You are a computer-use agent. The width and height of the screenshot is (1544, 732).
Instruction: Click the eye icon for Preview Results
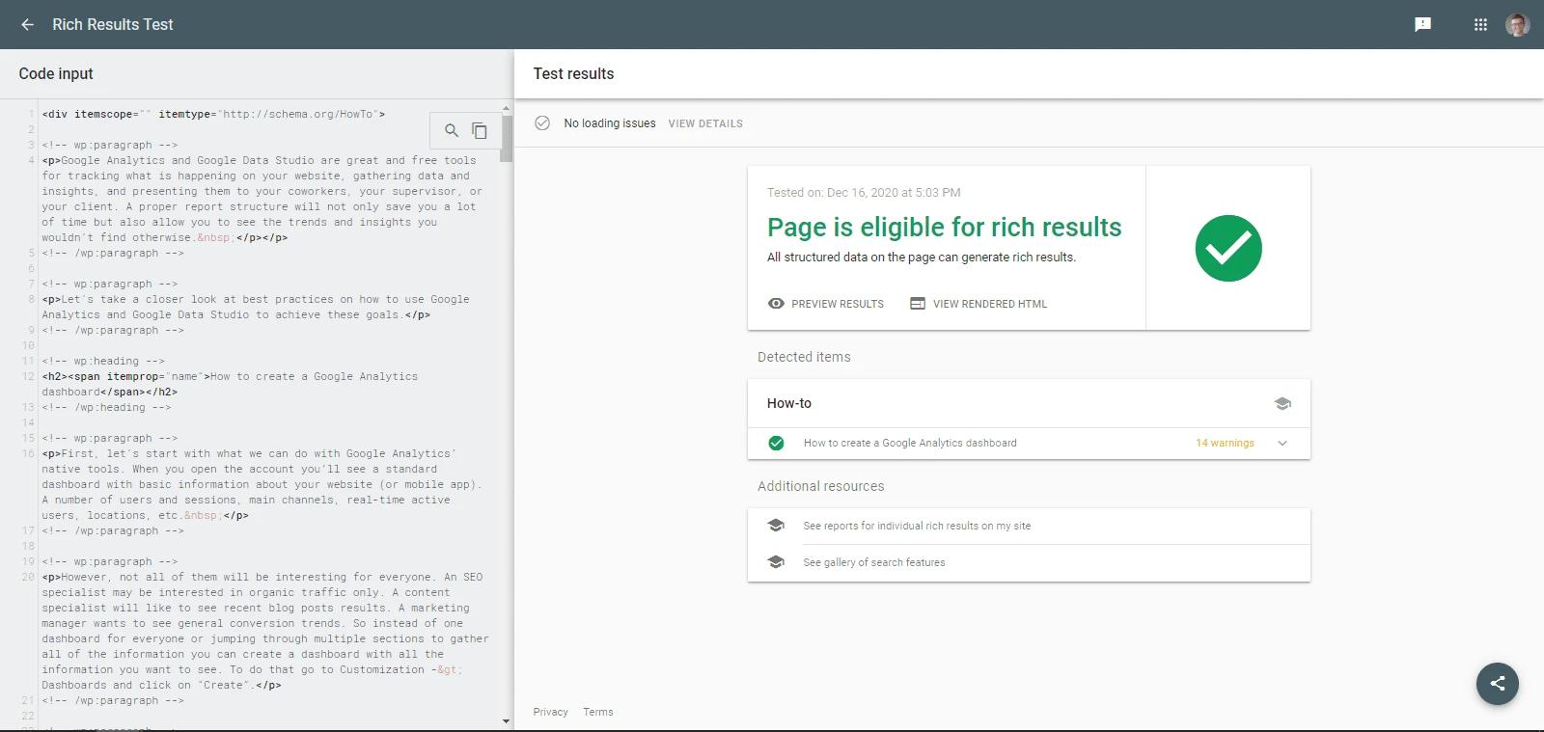(x=776, y=304)
